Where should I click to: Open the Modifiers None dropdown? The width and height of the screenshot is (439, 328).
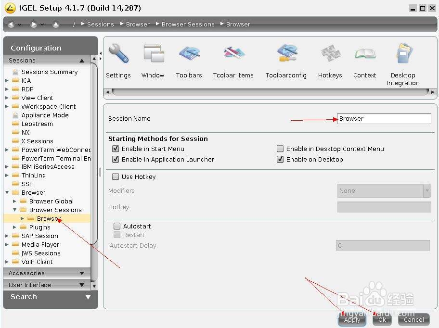pos(384,191)
